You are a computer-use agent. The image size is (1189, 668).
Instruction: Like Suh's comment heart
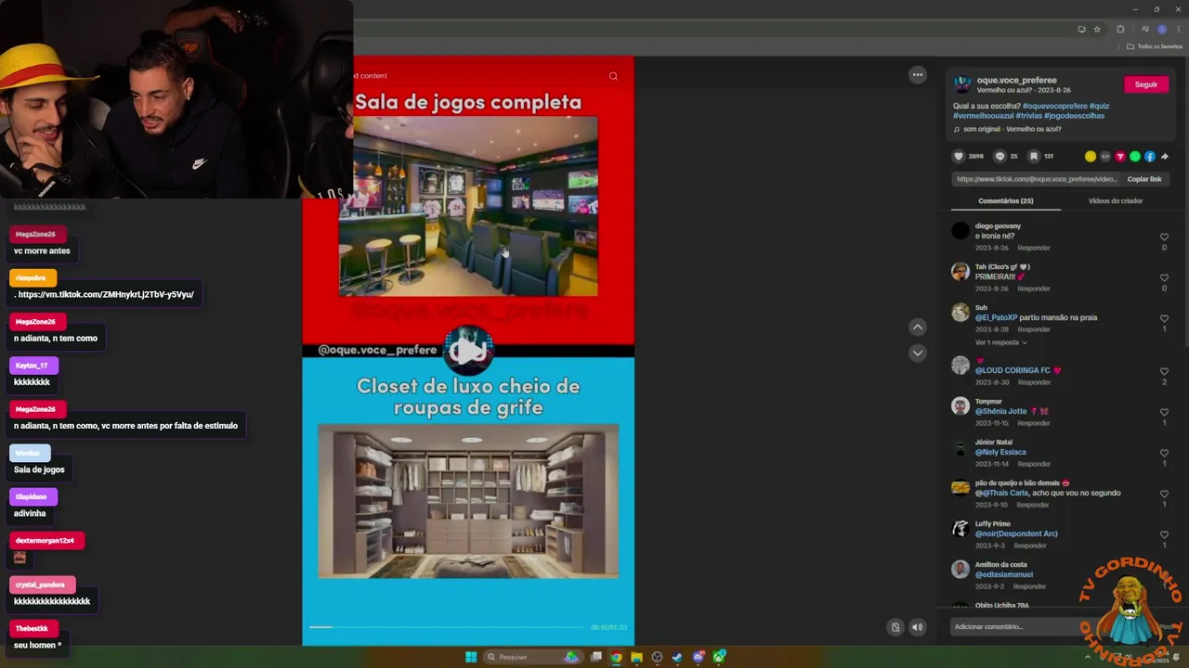point(1164,319)
